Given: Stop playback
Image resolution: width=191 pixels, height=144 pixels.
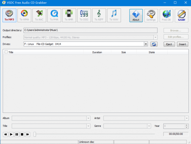Looking at the screenshot, I should (x=22, y=134).
